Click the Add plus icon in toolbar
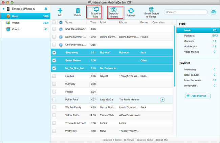 [x=60, y=10]
